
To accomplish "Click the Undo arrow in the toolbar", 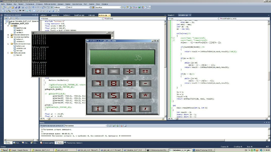I will coord(33,7).
